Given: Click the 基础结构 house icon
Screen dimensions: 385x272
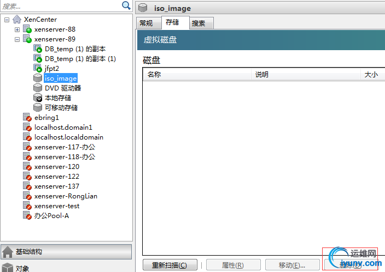Looking at the screenshot, I should (x=8, y=252).
